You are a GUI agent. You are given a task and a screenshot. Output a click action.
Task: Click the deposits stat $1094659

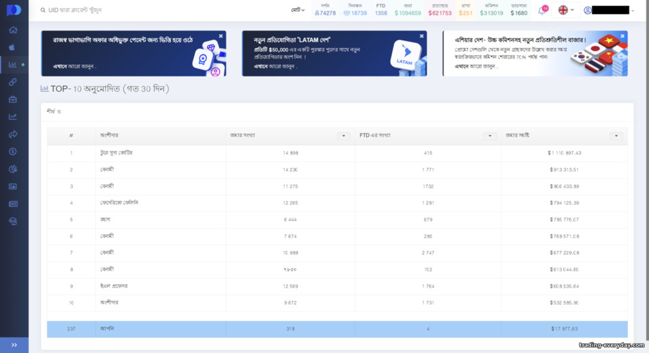(x=408, y=10)
